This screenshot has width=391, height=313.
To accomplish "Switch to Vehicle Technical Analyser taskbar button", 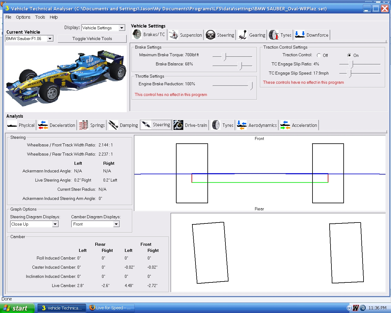I will pos(62,308).
